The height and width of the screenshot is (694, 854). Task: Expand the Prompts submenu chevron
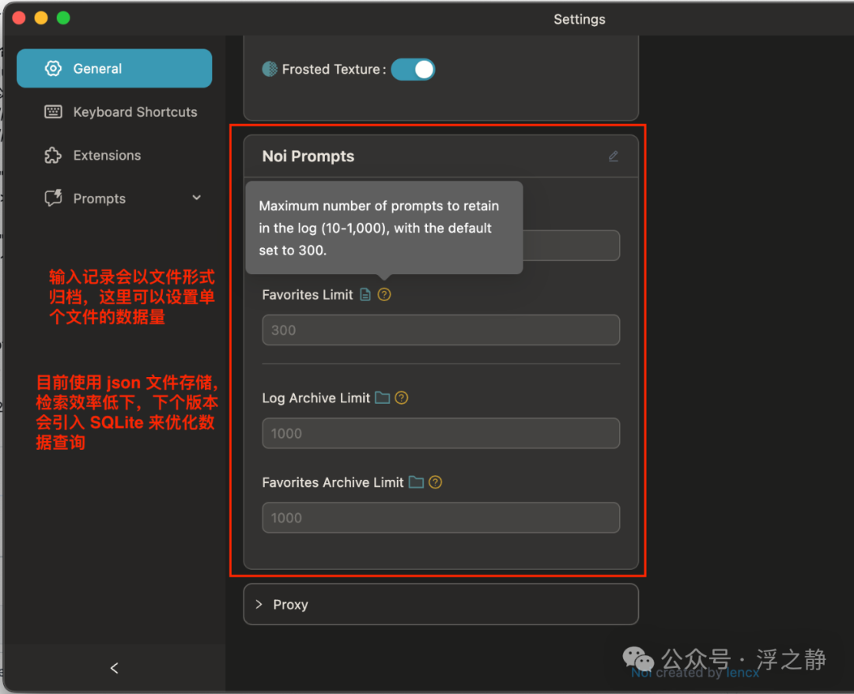197,198
